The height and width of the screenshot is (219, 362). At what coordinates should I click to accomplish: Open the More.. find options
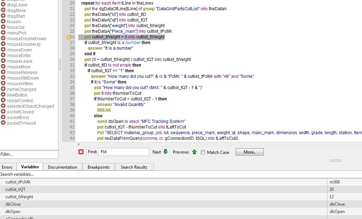point(249,152)
